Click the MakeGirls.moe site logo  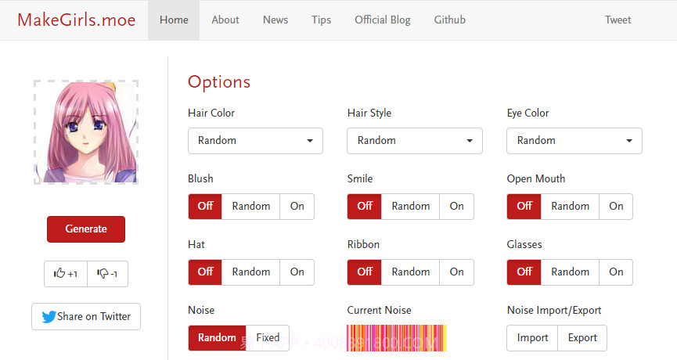[75, 20]
